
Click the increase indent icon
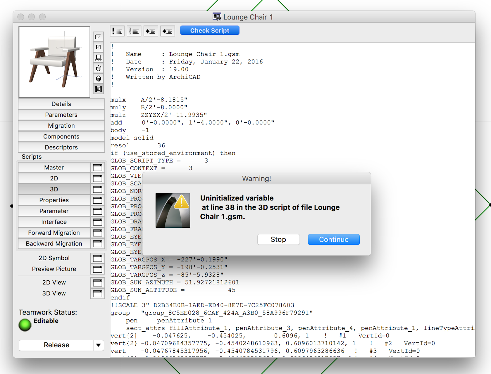pyautogui.click(x=151, y=31)
